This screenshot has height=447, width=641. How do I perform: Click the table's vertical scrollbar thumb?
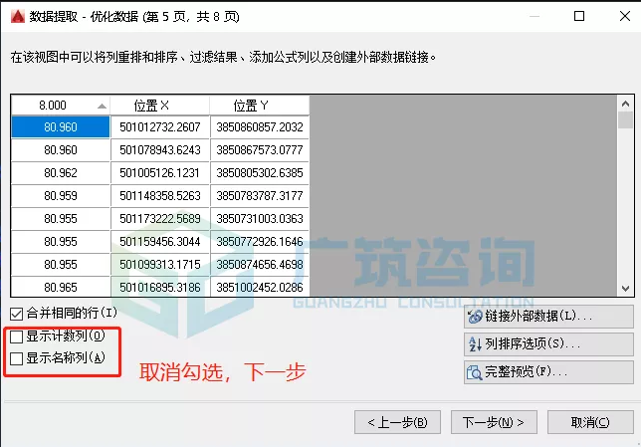(x=625, y=120)
